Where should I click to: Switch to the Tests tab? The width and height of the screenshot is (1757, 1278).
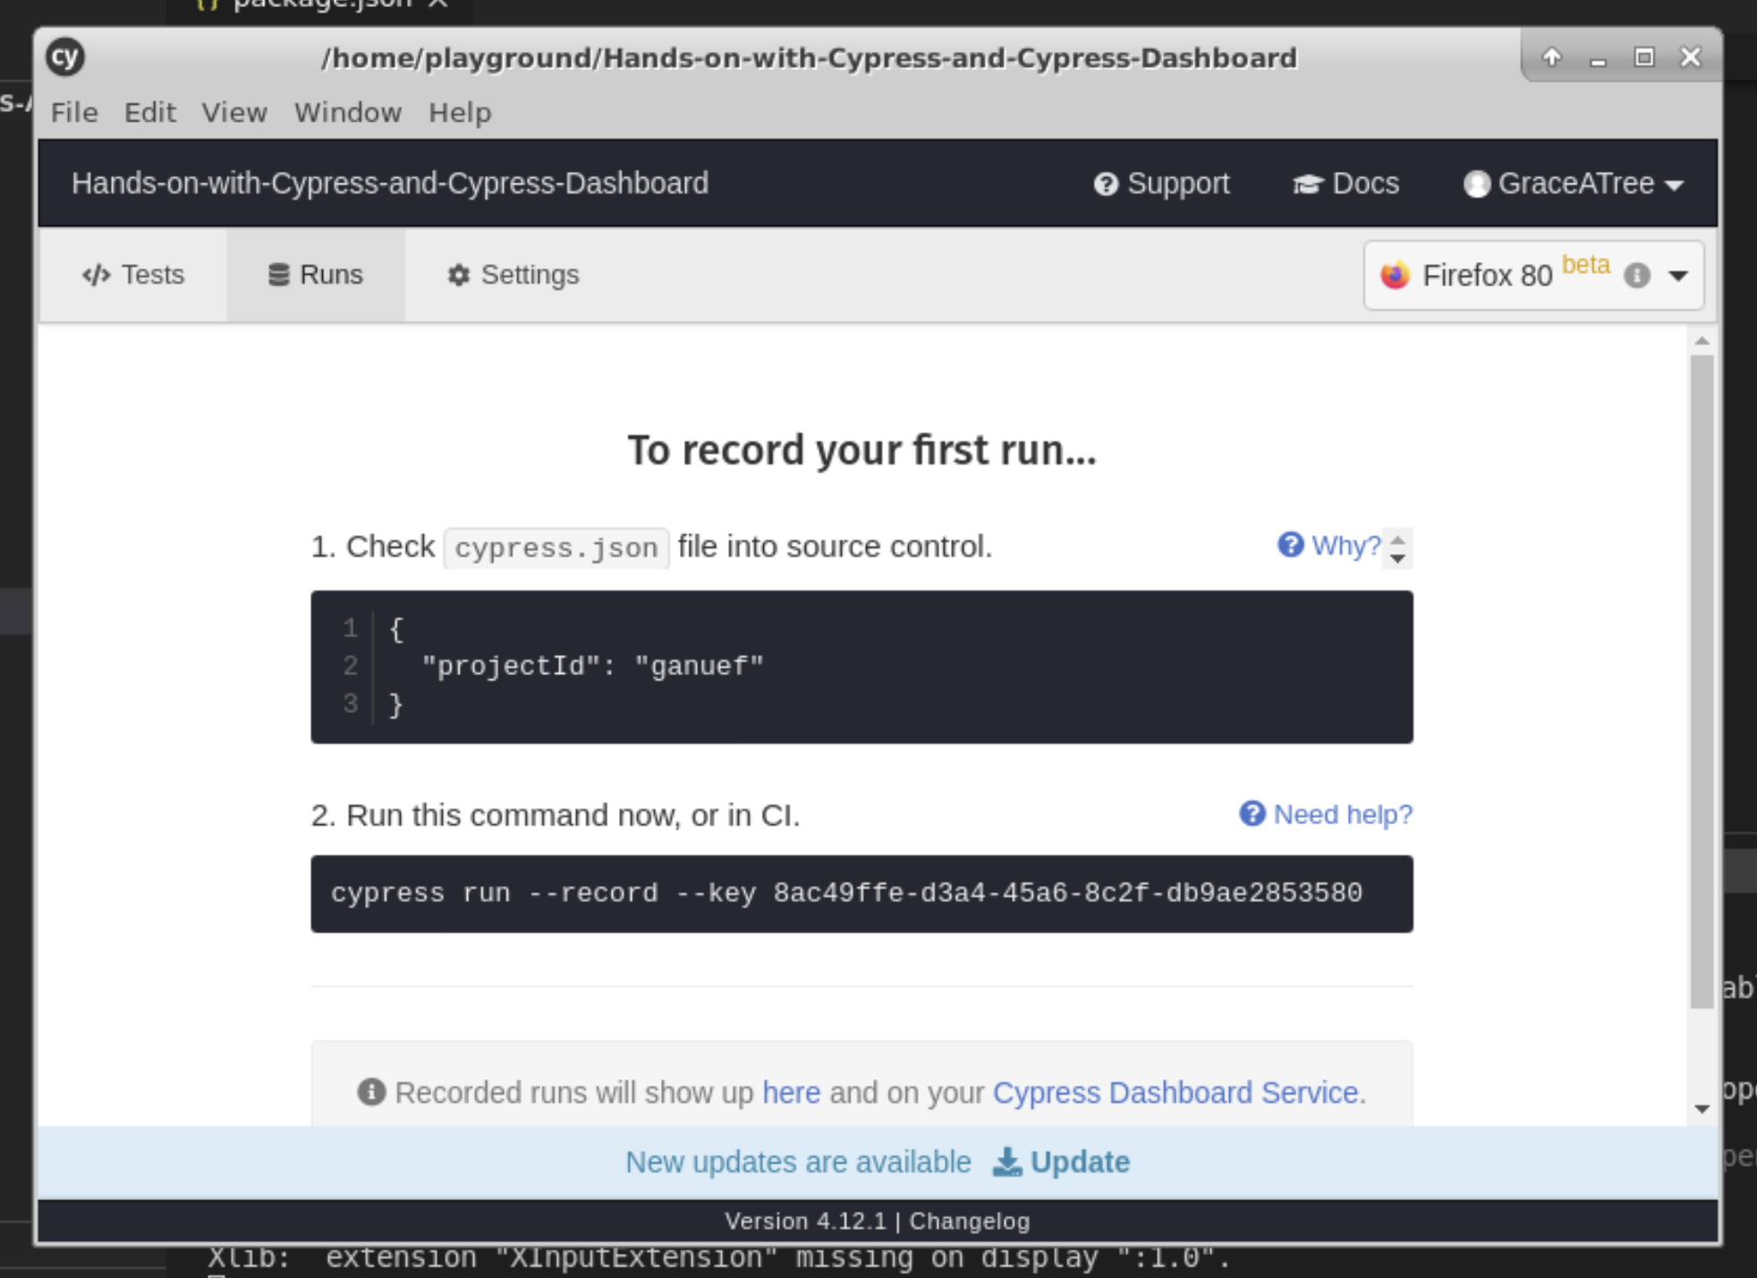[133, 275]
